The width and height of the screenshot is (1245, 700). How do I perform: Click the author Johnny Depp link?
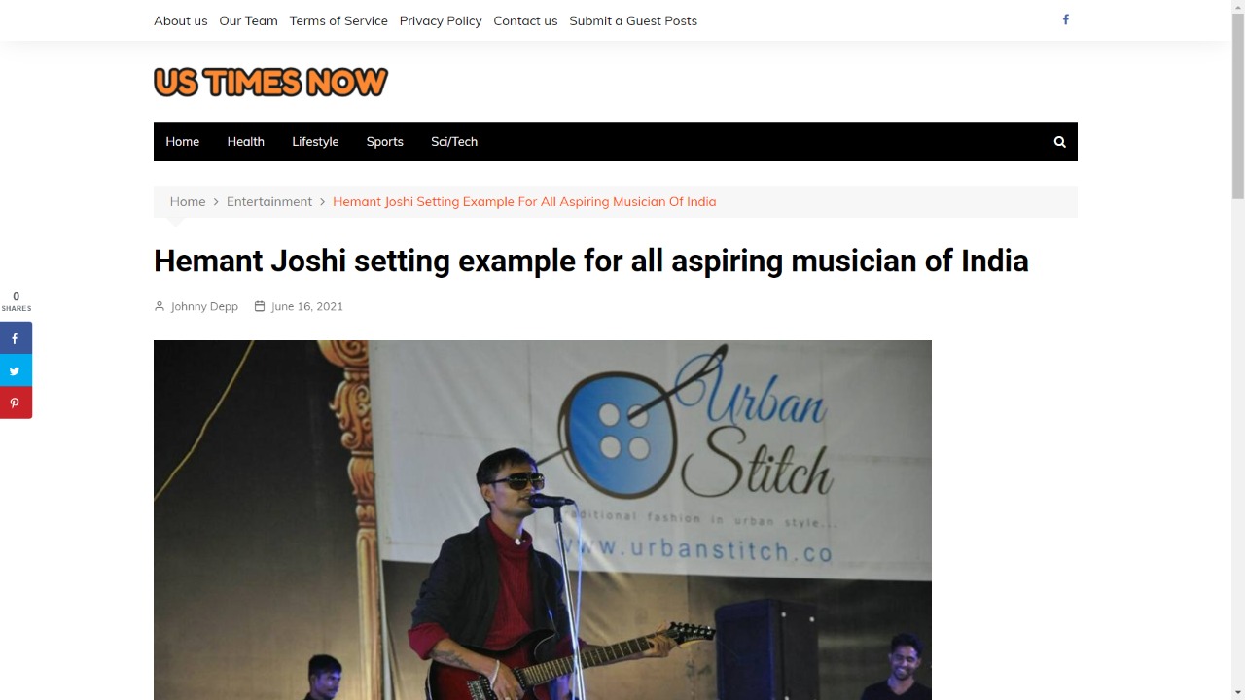coord(204,306)
